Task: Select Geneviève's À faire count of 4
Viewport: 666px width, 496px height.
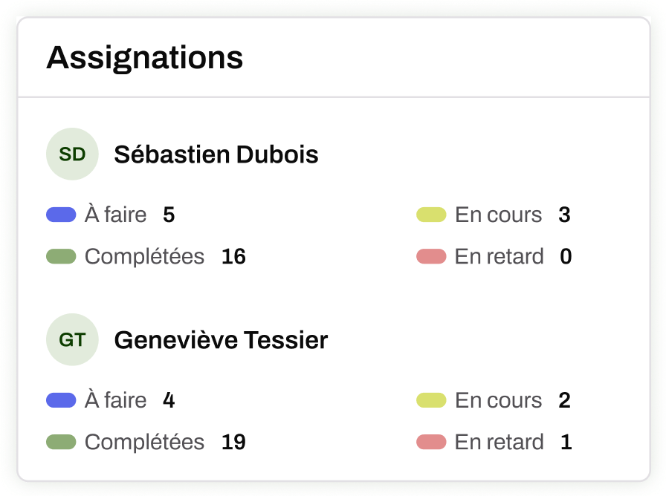Action: click(x=169, y=401)
